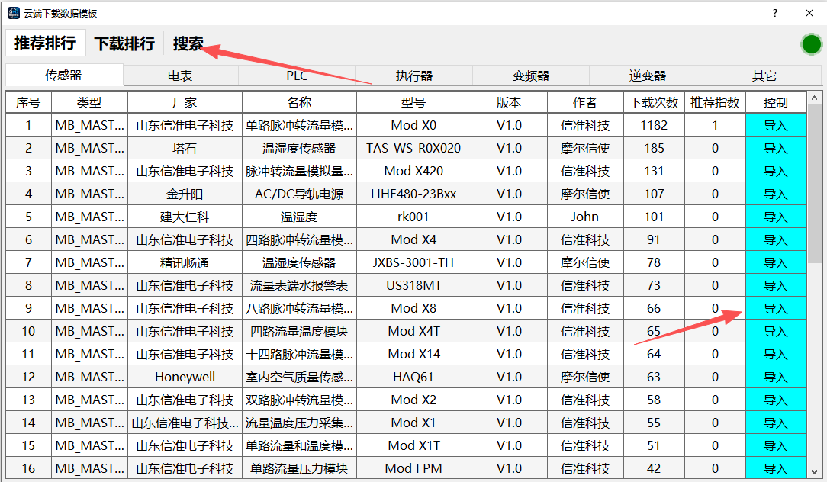Click the 作者 column header
The height and width of the screenshot is (482, 827).
click(x=585, y=102)
